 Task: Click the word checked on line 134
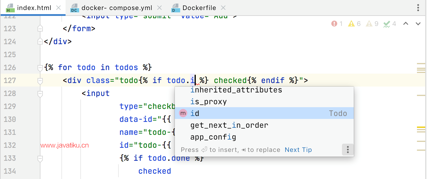[x=155, y=171]
